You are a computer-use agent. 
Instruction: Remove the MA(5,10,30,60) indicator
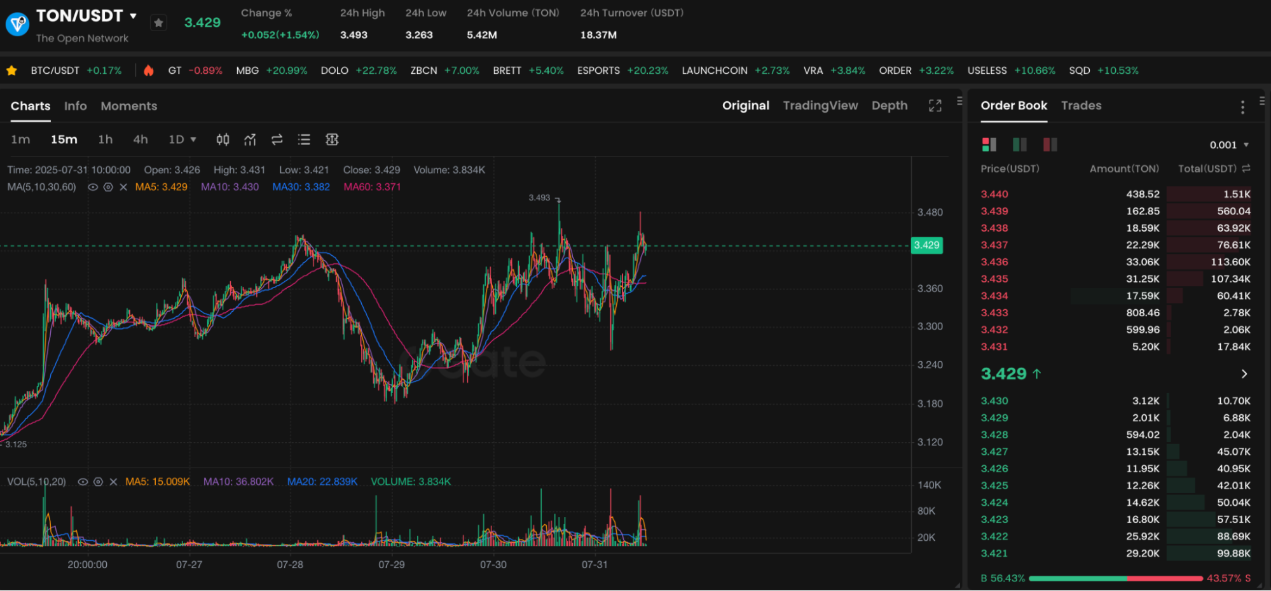pos(123,187)
